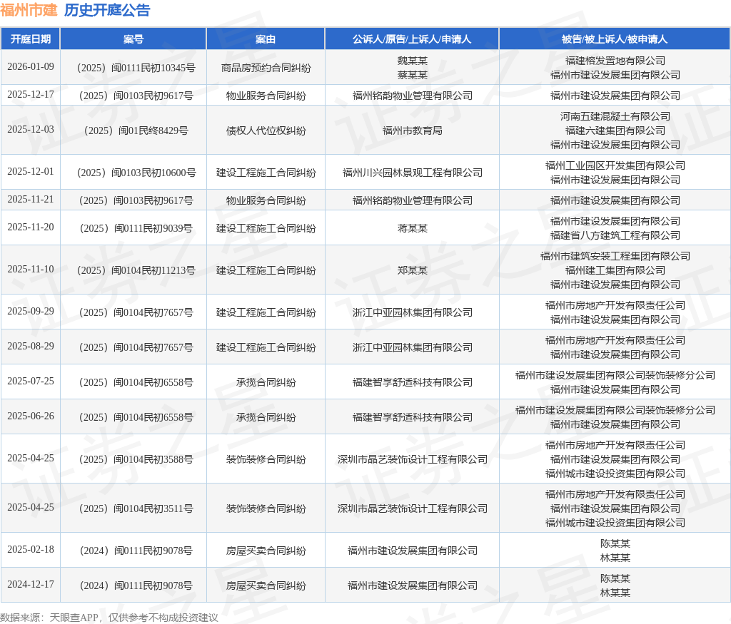Click case number (2025)闽0104民初3588号
Screen dimensions: 731x624
tap(136, 459)
